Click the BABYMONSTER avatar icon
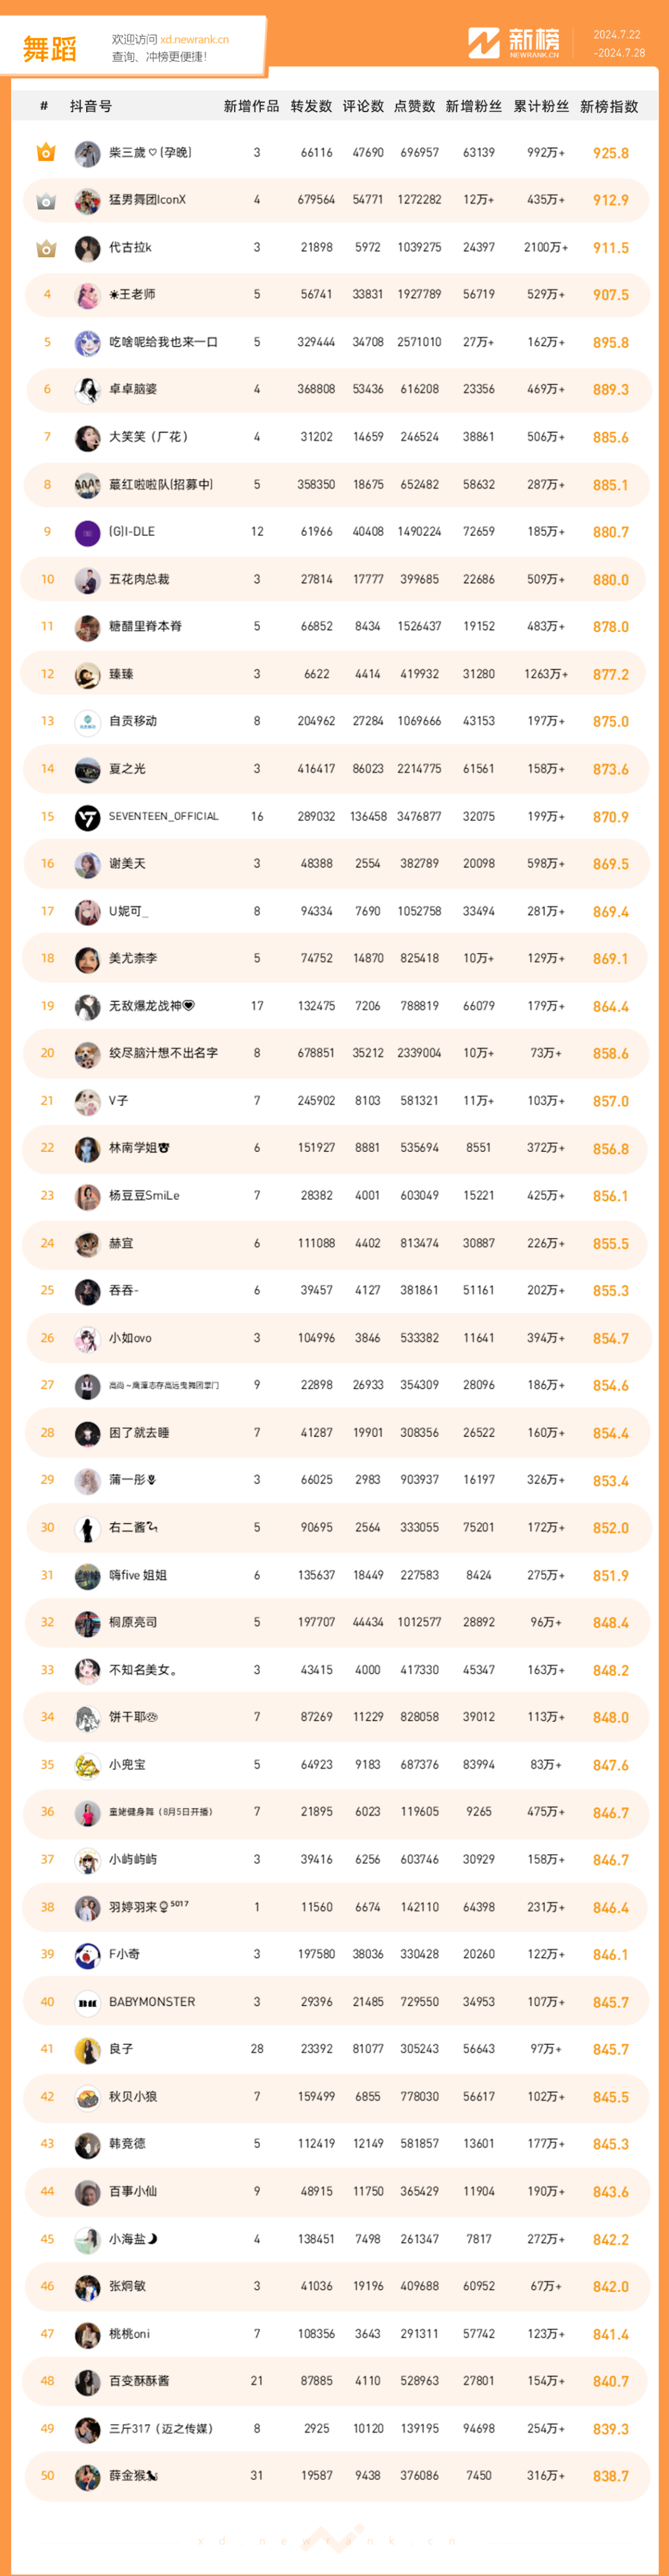Screen dimensions: 669x2576 click(x=88, y=2003)
